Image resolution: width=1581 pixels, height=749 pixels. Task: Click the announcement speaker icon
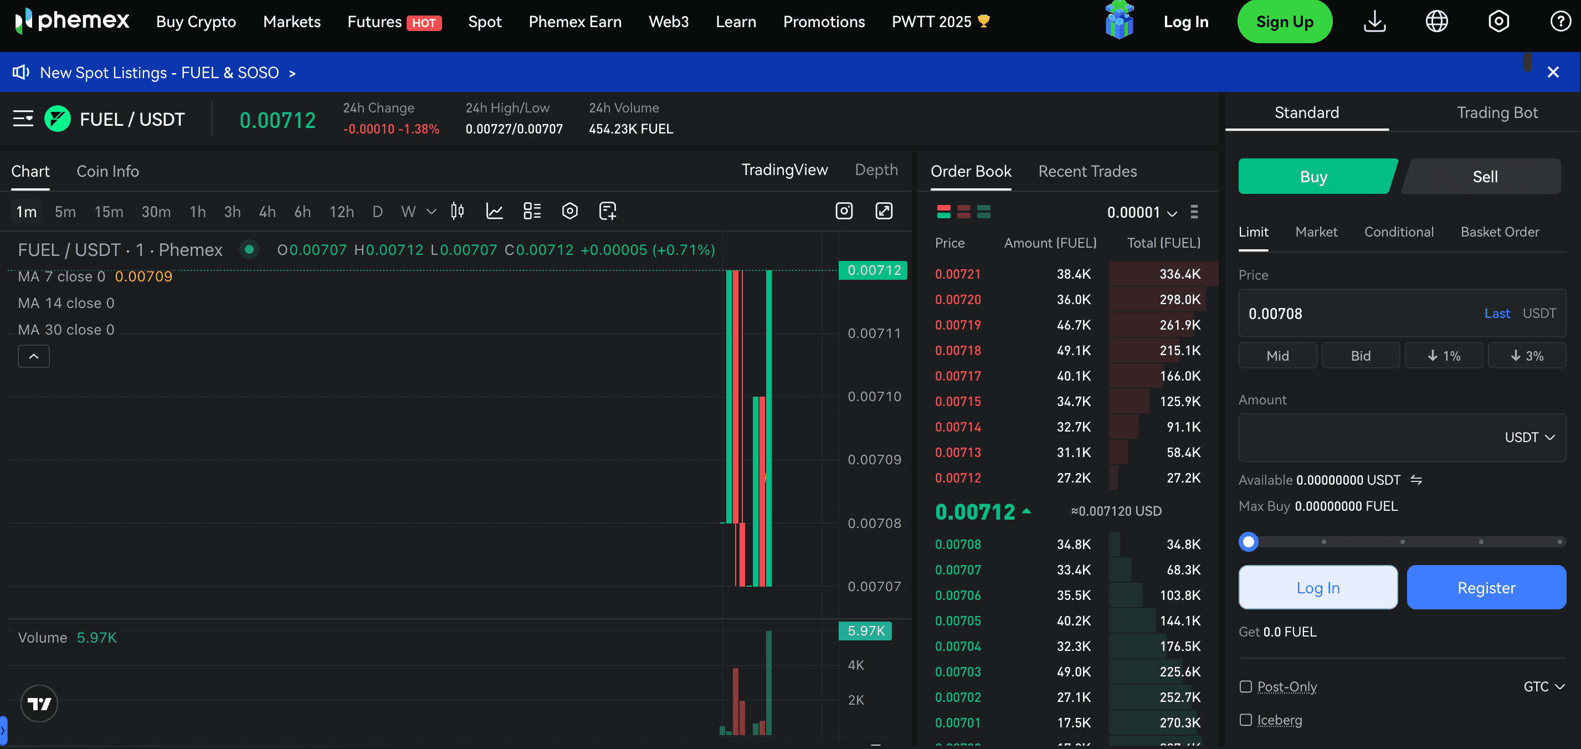pyautogui.click(x=21, y=73)
